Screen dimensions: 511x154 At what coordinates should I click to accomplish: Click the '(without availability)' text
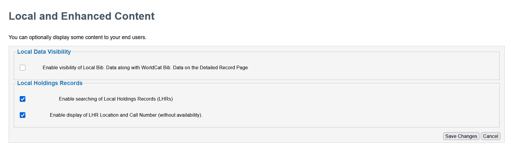point(180,115)
